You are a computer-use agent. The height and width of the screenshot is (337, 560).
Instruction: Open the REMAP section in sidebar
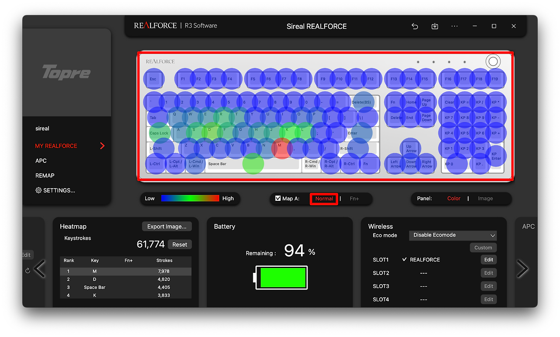(45, 175)
